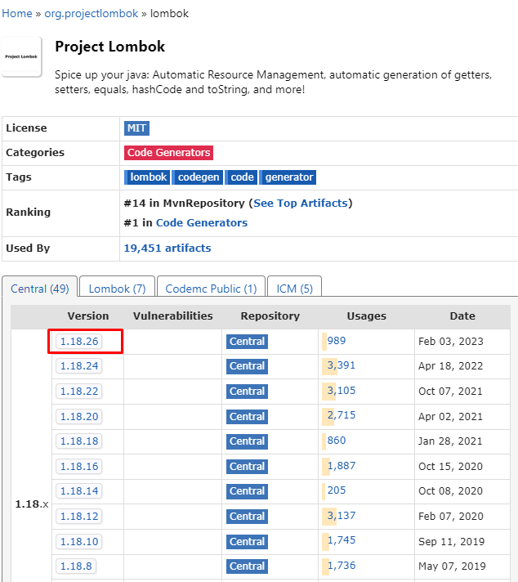Select the code tag

point(241,177)
